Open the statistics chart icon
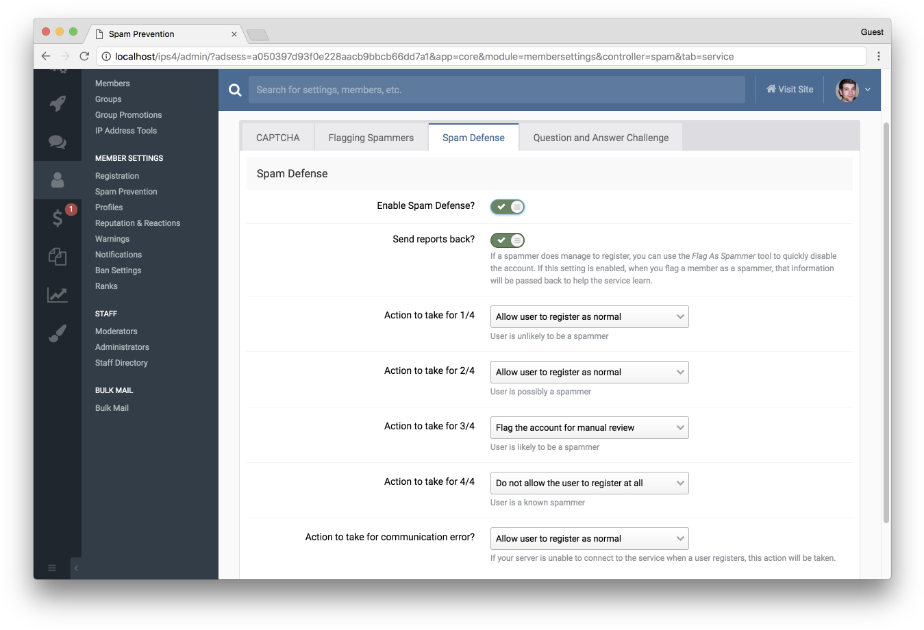This screenshot has height=630, width=924. [x=58, y=294]
